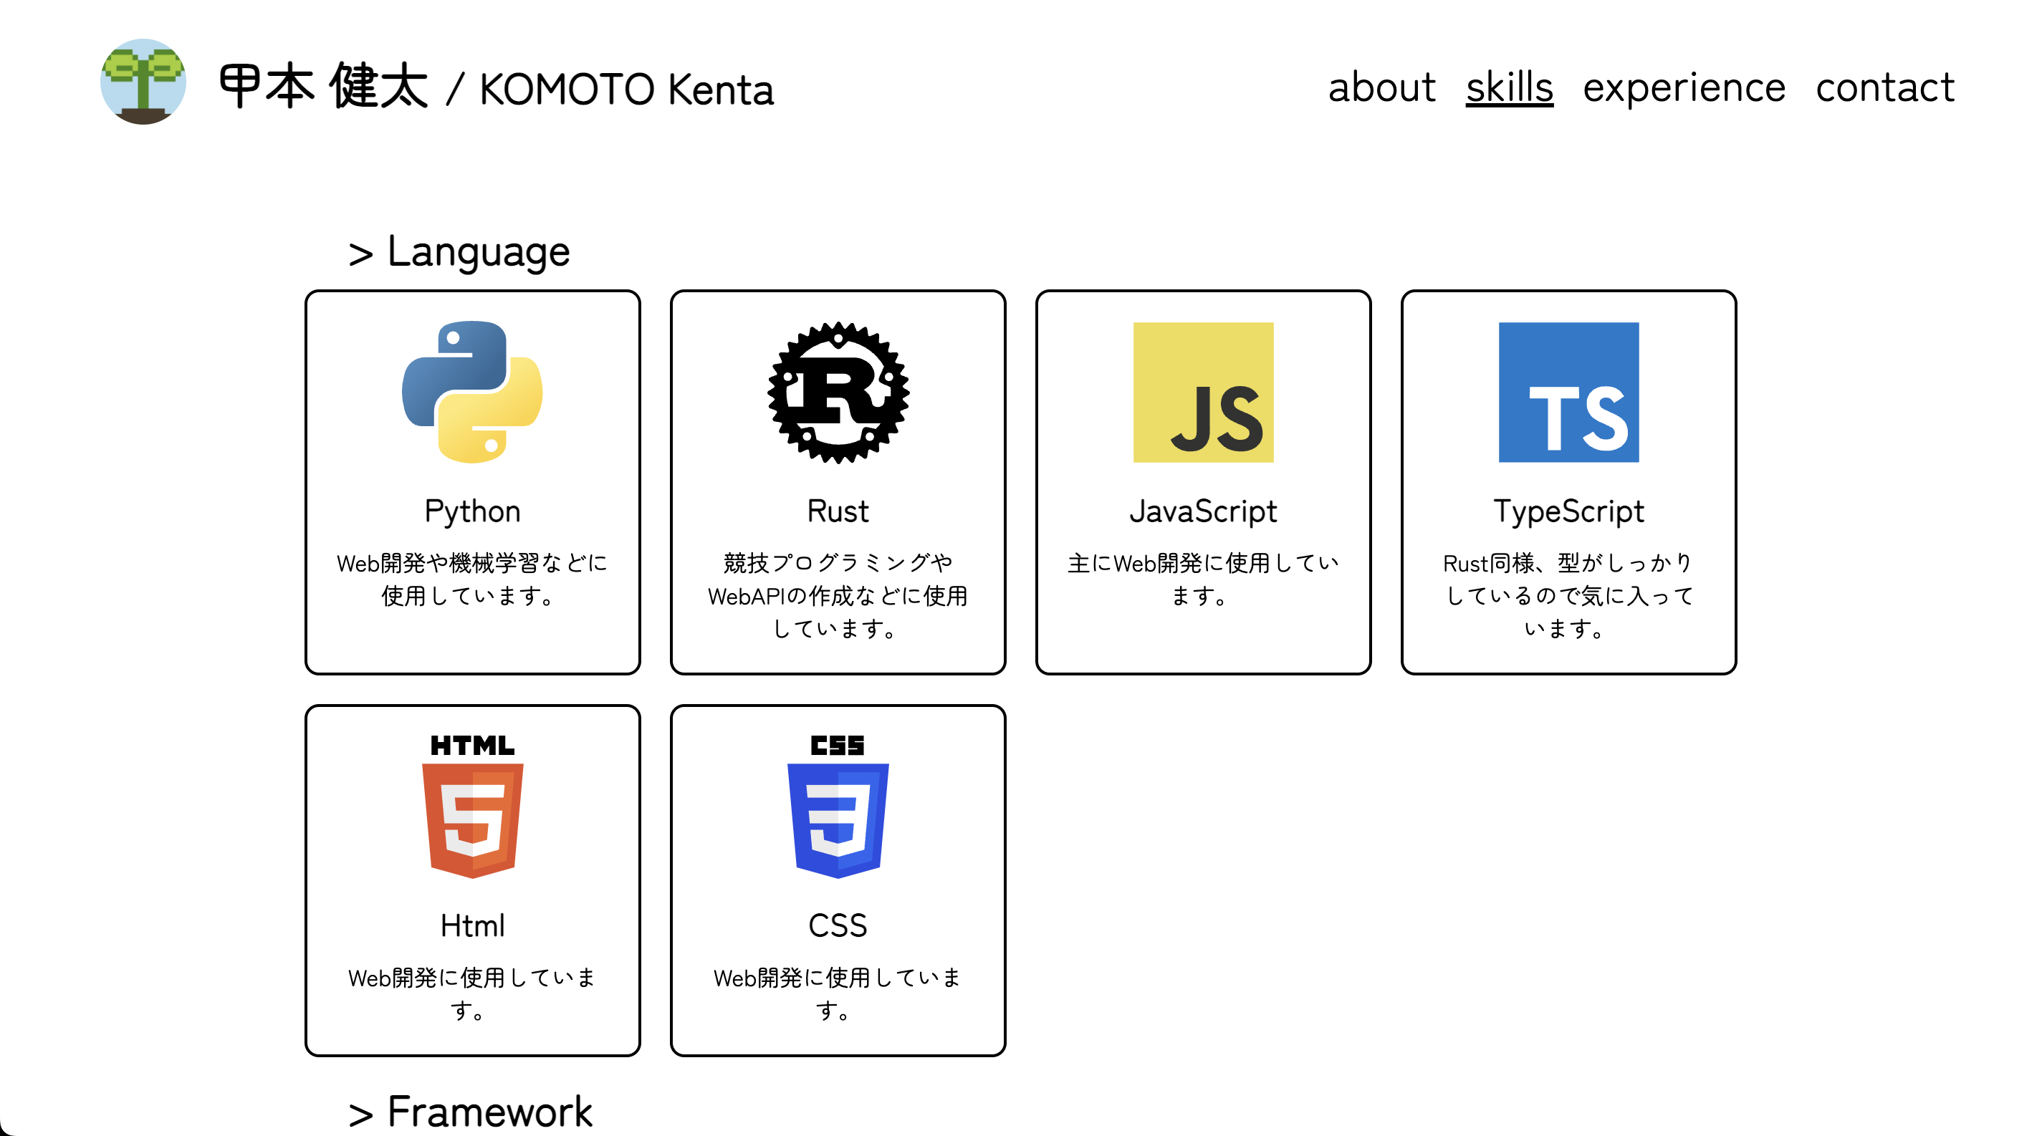Click the Rust gear logo
The image size is (2042, 1136).
[838, 392]
